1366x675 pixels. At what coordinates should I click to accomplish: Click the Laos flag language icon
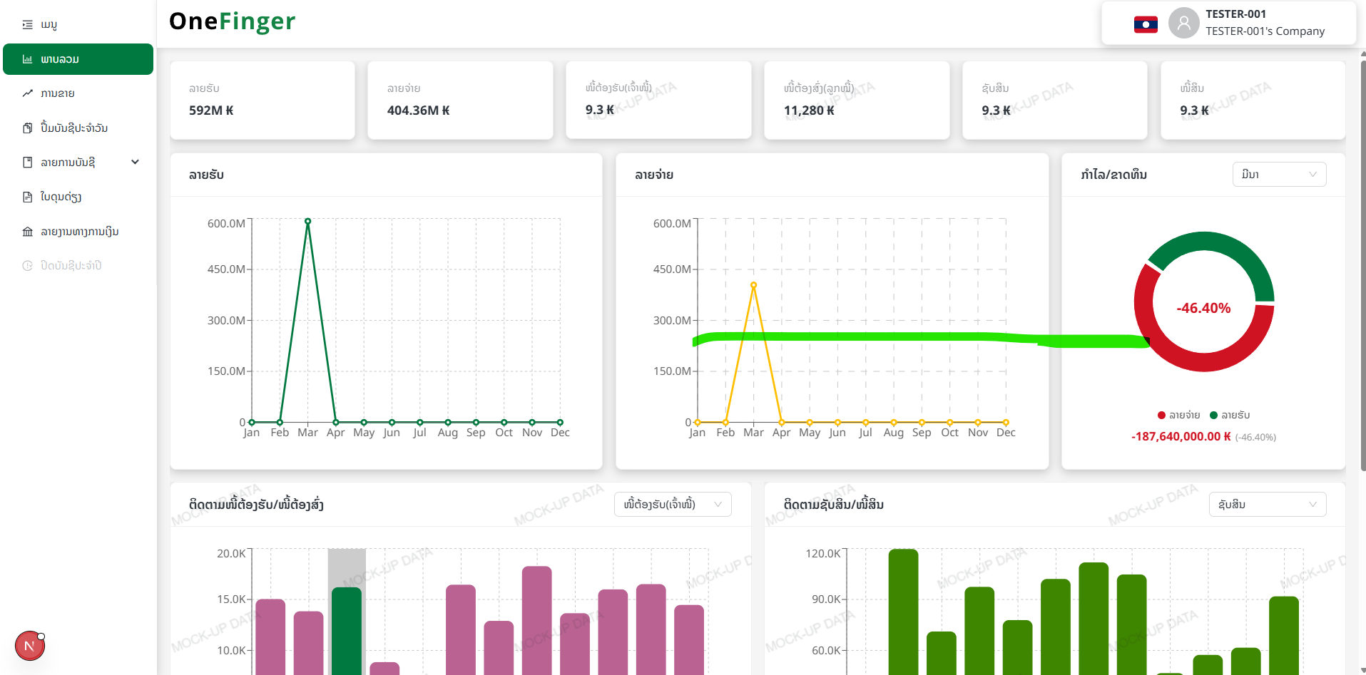[1146, 24]
